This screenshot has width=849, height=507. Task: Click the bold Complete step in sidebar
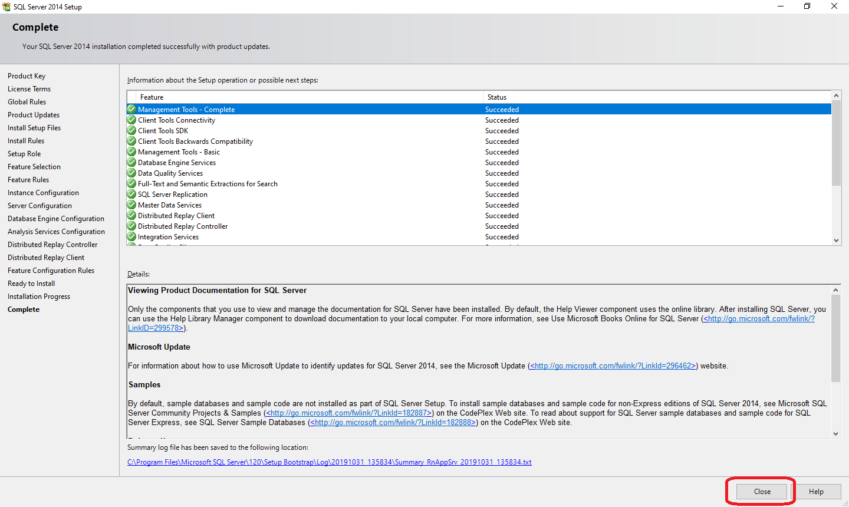tap(24, 310)
